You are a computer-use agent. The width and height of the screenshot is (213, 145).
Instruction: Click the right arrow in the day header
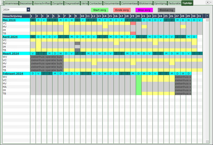point(207,16)
